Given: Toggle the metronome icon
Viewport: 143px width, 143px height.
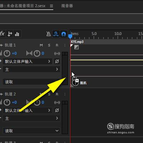Looking at the screenshot, I should 49,34.
